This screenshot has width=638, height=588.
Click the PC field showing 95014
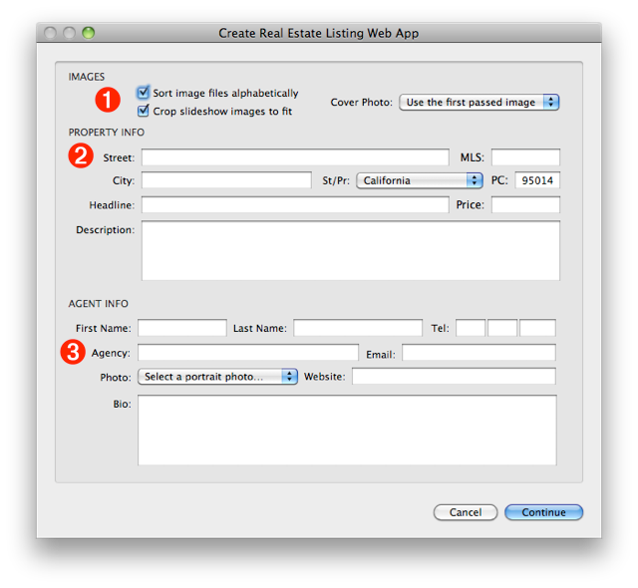pyautogui.click(x=537, y=180)
